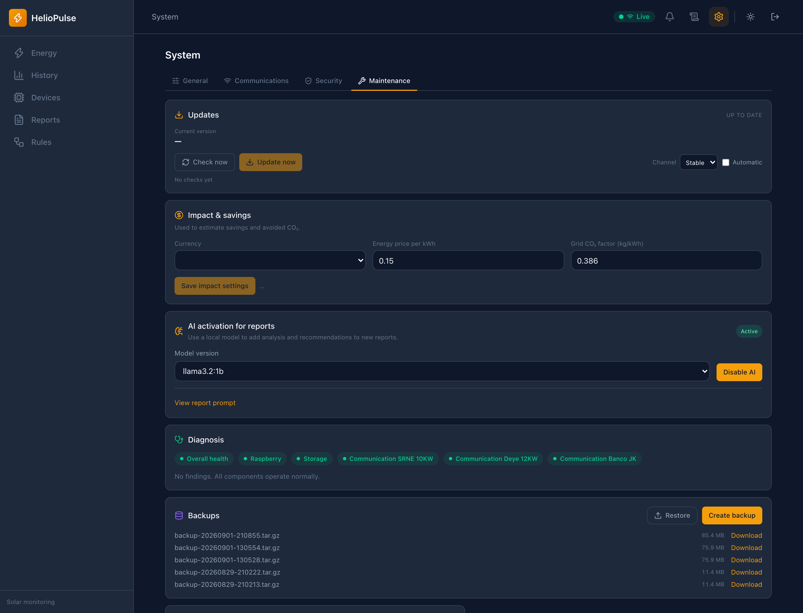
Task: Click the Live connection status badge
Action: click(634, 17)
